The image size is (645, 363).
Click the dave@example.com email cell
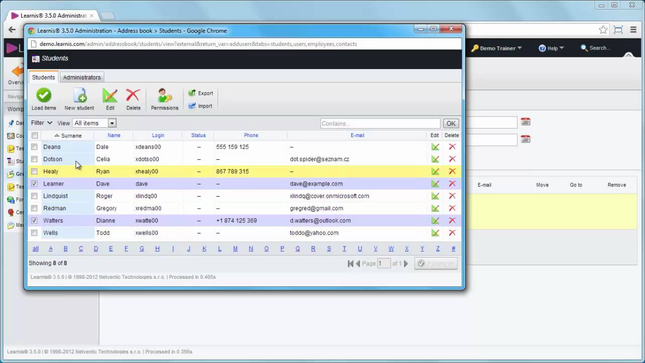(316, 184)
